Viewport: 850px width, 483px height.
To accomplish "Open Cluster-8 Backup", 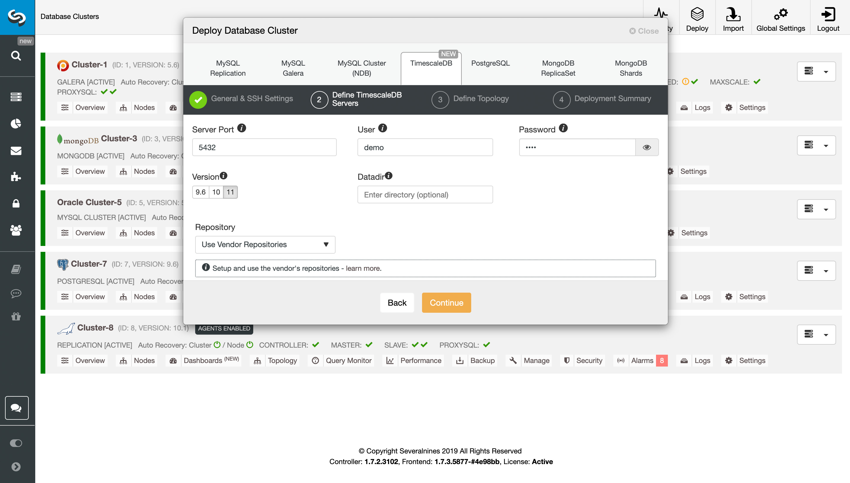I will [x=475, y=361].
